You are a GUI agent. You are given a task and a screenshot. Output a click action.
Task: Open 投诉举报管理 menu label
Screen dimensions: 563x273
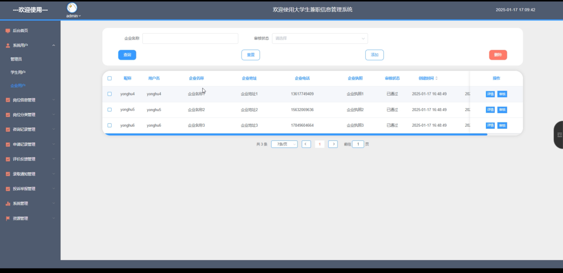tap(24, 189)
